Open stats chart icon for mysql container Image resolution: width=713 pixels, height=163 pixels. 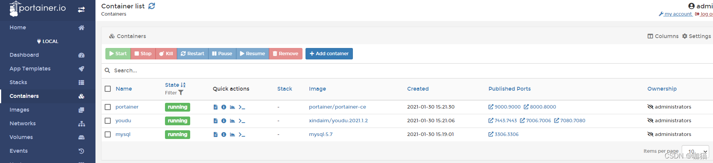pyautogui.click(x=232, y=134)
